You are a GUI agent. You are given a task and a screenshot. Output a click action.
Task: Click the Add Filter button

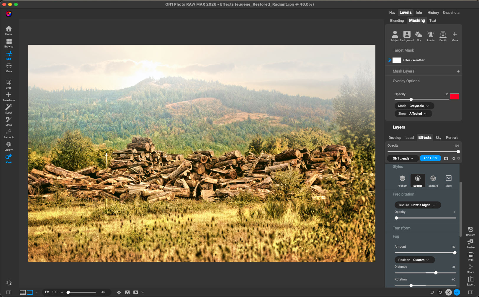(430, 158)
